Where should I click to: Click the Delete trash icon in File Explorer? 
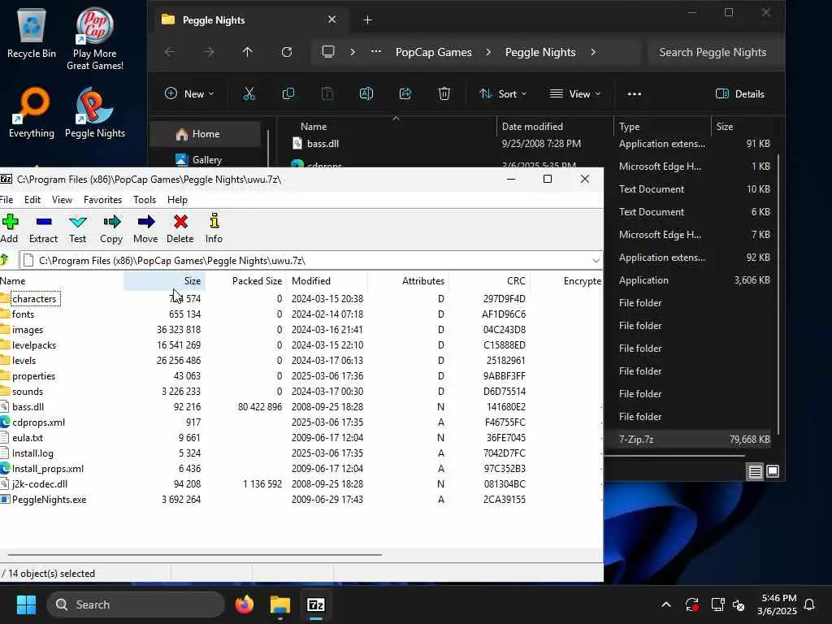[x=444, y=94]
